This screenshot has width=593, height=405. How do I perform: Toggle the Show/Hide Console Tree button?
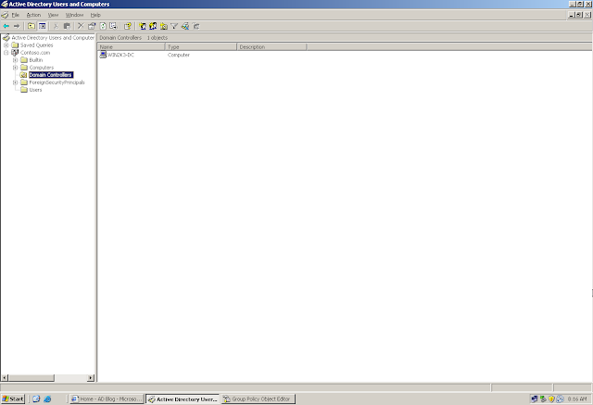[x=43, y=26]
